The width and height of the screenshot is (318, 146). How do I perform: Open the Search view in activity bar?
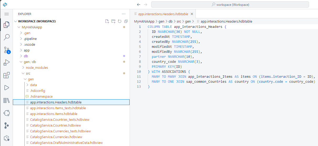pyautogui.click(x=7, y=37)
